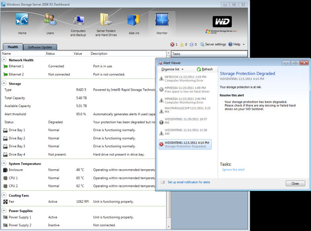Click the email notification envelope icon
Image resolution: width=311 pixels, height=231 pixels.
[x=163, y=182]
